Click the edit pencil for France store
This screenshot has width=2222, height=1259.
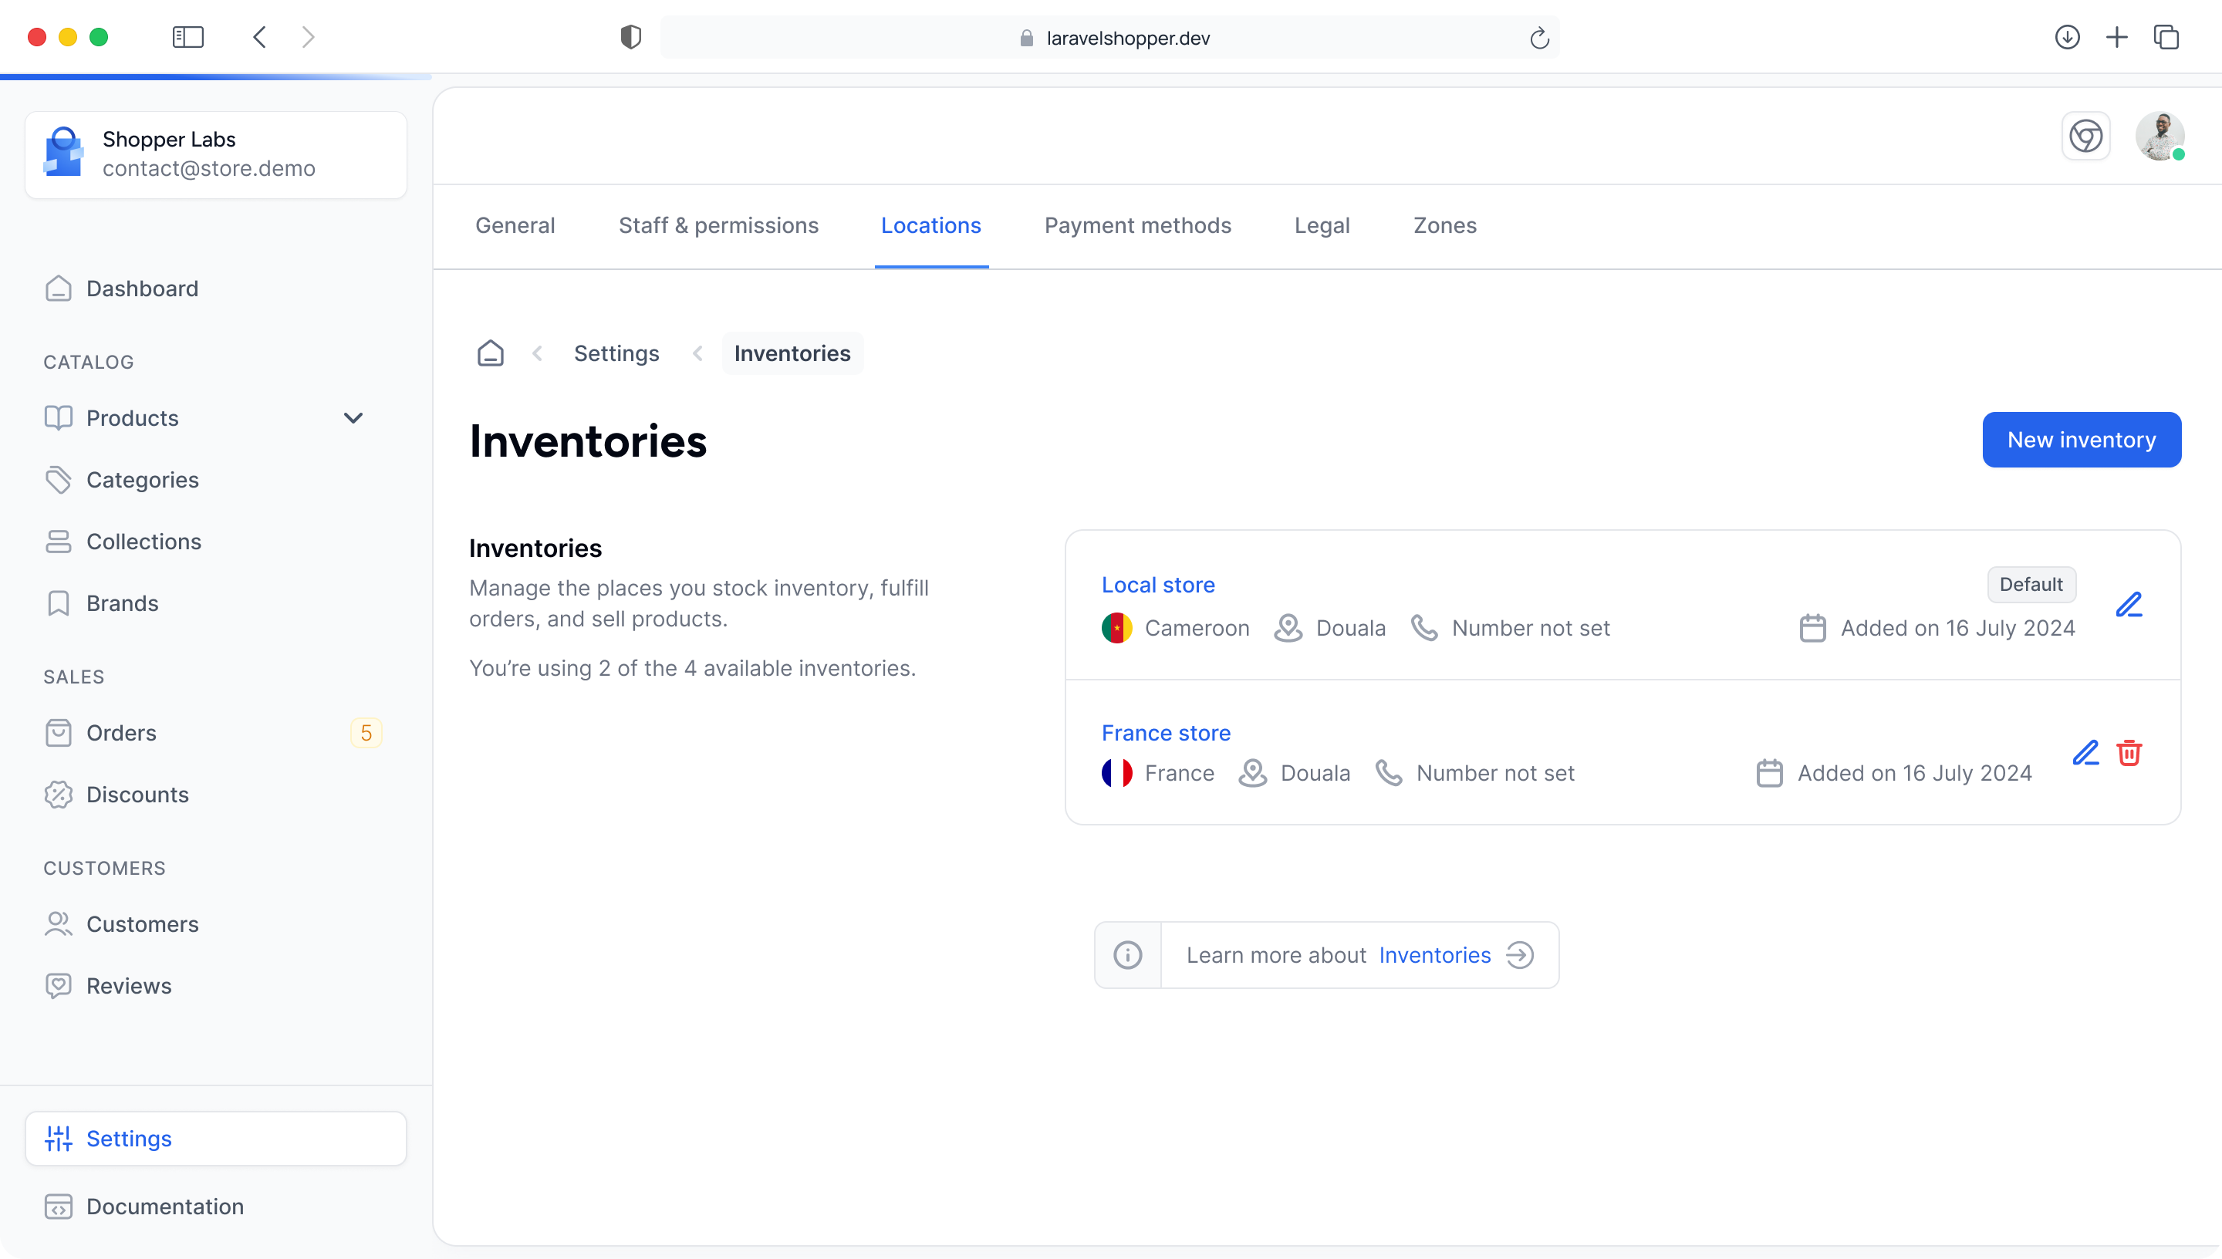pyautogui.click(x=2085, y=753)
